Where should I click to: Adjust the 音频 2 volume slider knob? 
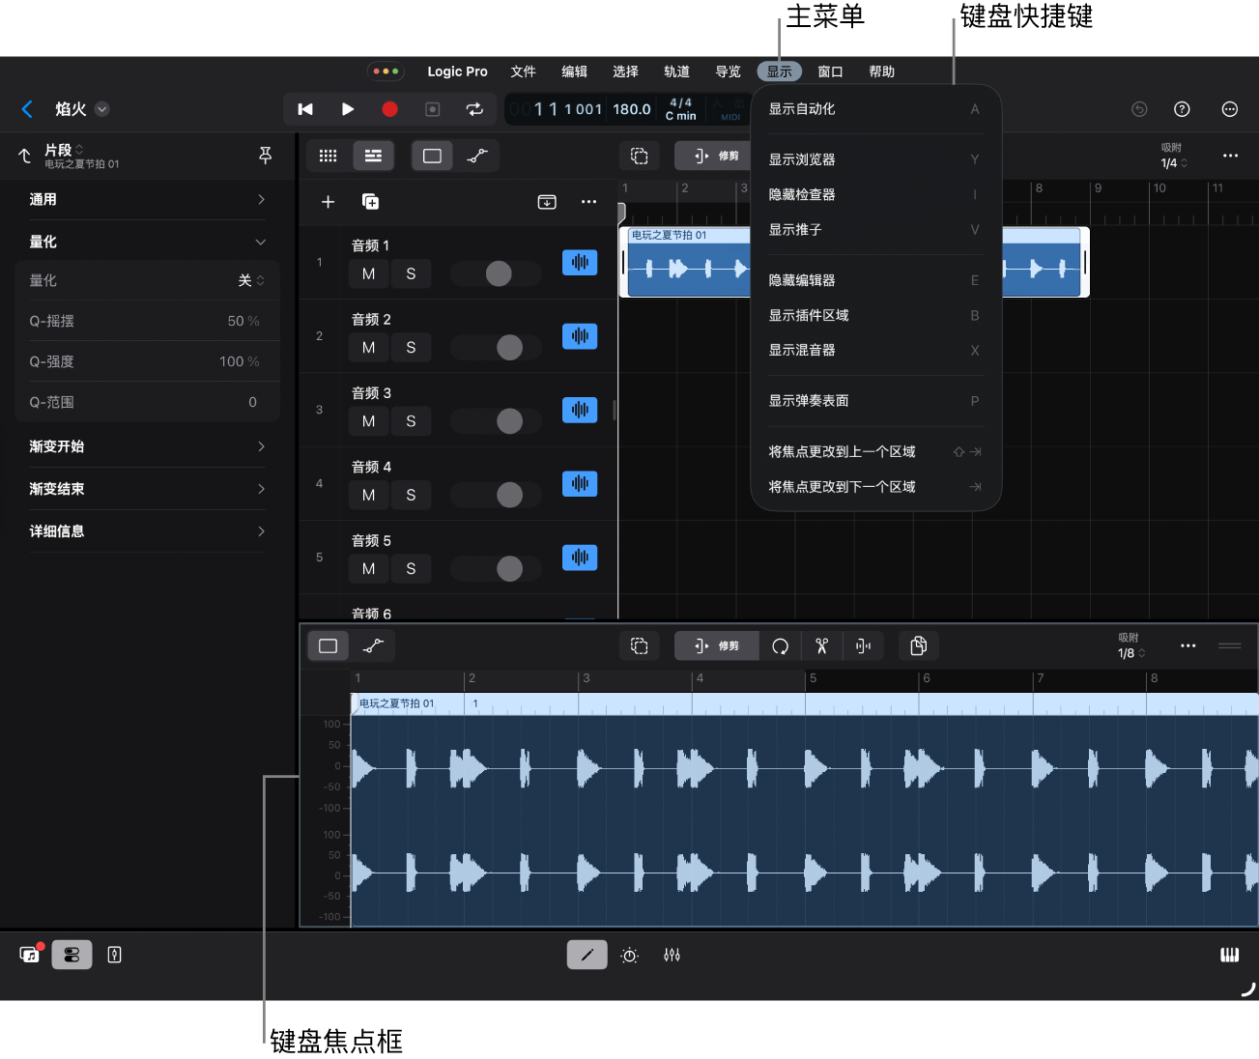(509, 348)
